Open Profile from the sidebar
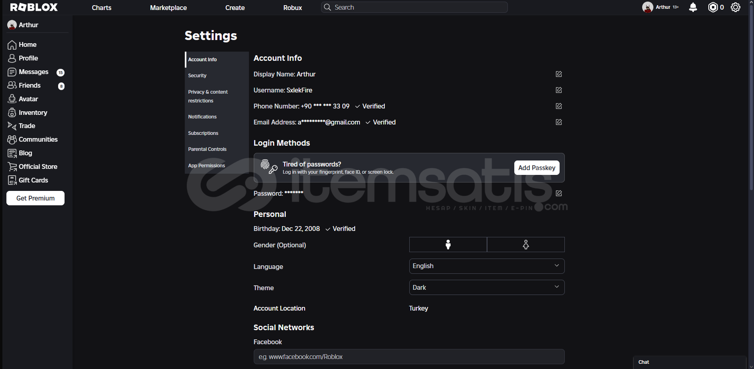The image size is (754, 369). click(23, 58)
